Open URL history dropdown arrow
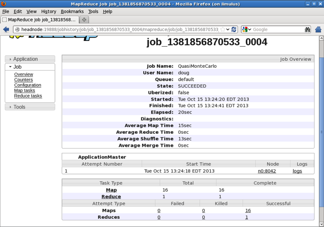Viewport: 324px width, 227px height. pos(228,29)
